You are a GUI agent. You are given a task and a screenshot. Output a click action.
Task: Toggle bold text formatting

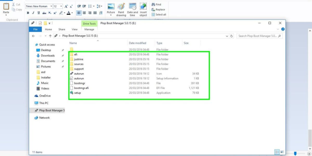(x=28, y=13)
